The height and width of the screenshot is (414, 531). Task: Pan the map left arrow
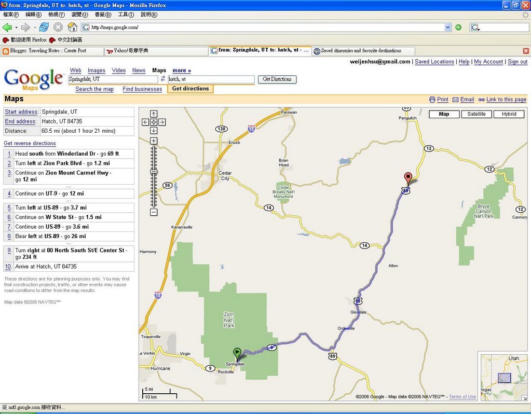point(145,122)
